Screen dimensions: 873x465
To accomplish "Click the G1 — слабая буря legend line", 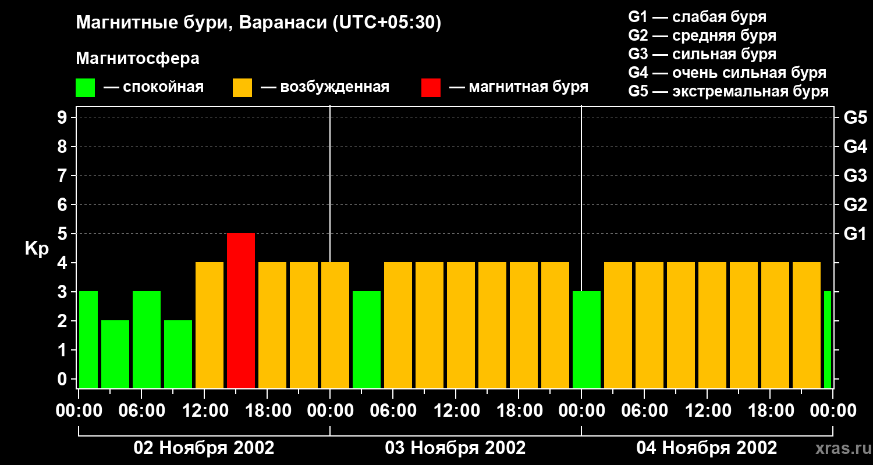I will point(697,17).
